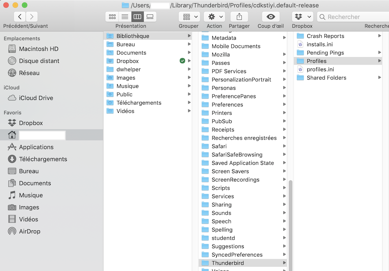Screen dimensions: 389x271
Task: Open the Grouper grouping dropdown
Action: tap(189, 17)
